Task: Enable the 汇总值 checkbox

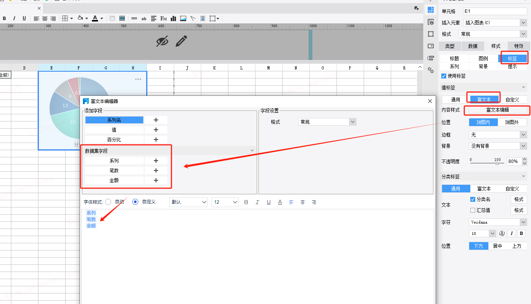Action: (473, 210)
